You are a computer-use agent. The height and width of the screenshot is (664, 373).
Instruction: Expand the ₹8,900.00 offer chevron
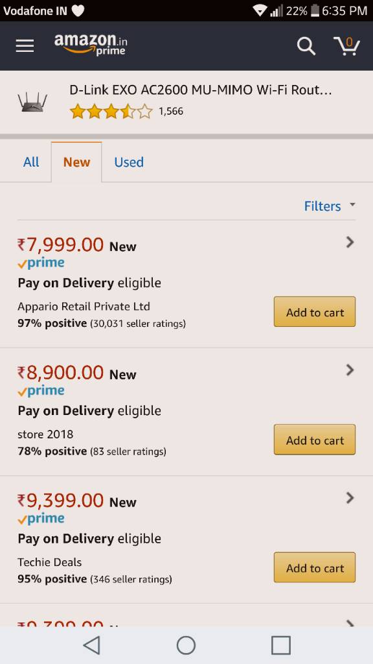350,370
